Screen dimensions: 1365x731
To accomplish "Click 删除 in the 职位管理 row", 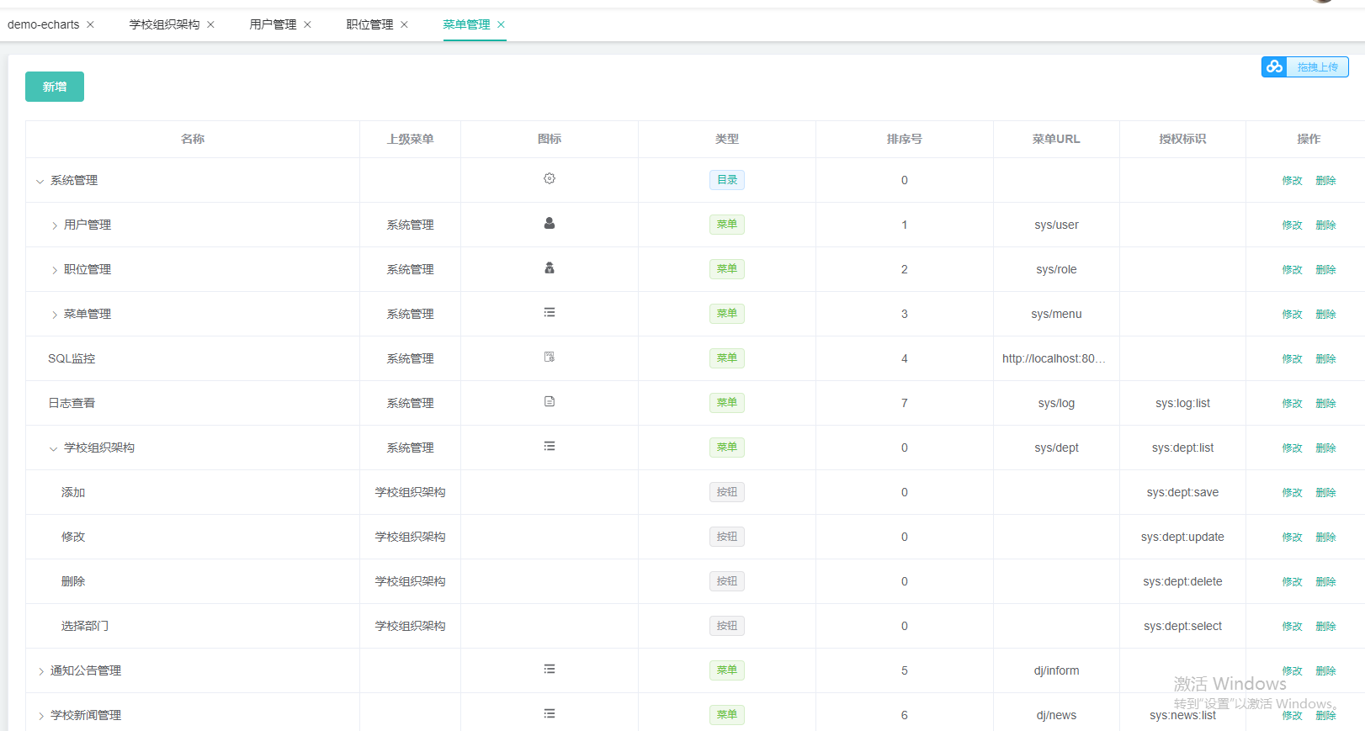I will coord(1325,270).
